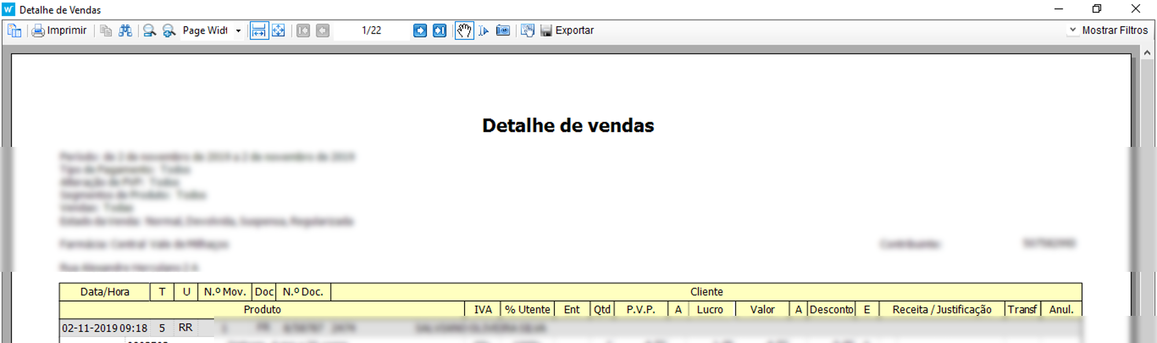Jump to the last page
Viewport: 1157px width, 343px height.
coord(440,31)
